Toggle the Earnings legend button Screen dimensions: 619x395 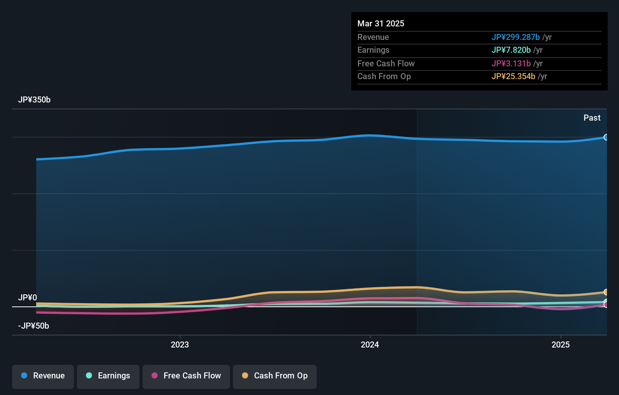click(108, 377)
